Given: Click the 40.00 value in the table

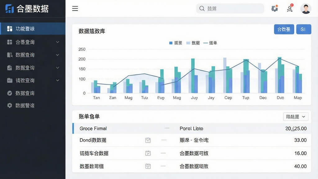Looking at the screenshot, I should pos(300,166).
